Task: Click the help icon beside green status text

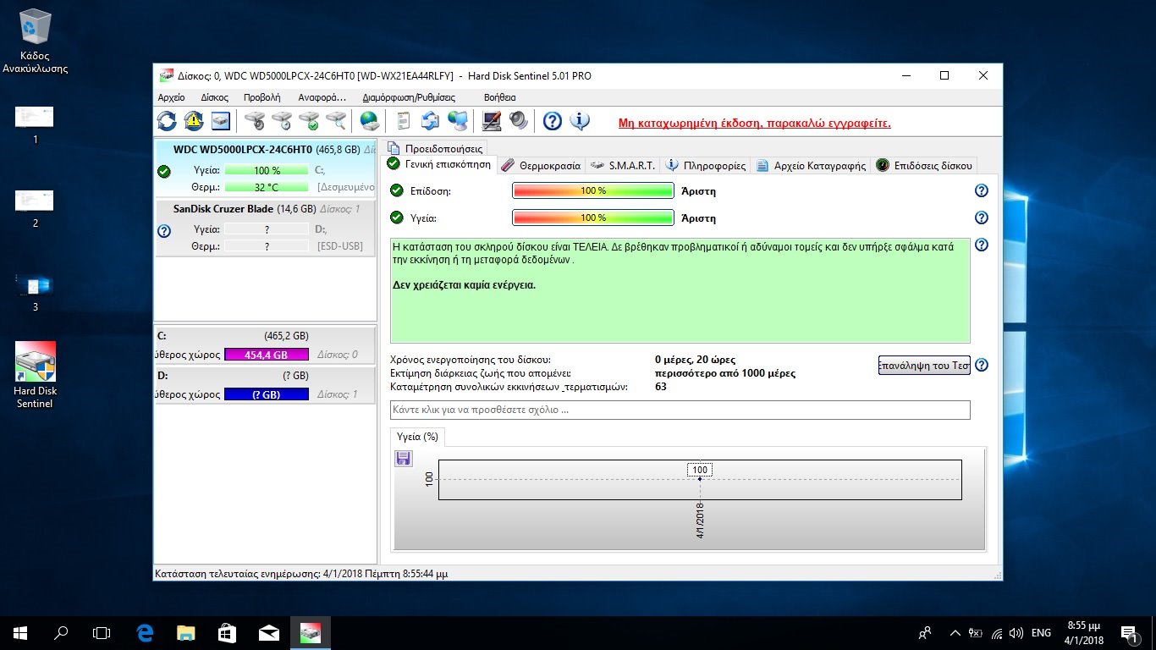Action: pyautogui.click(x=982, y=245)
